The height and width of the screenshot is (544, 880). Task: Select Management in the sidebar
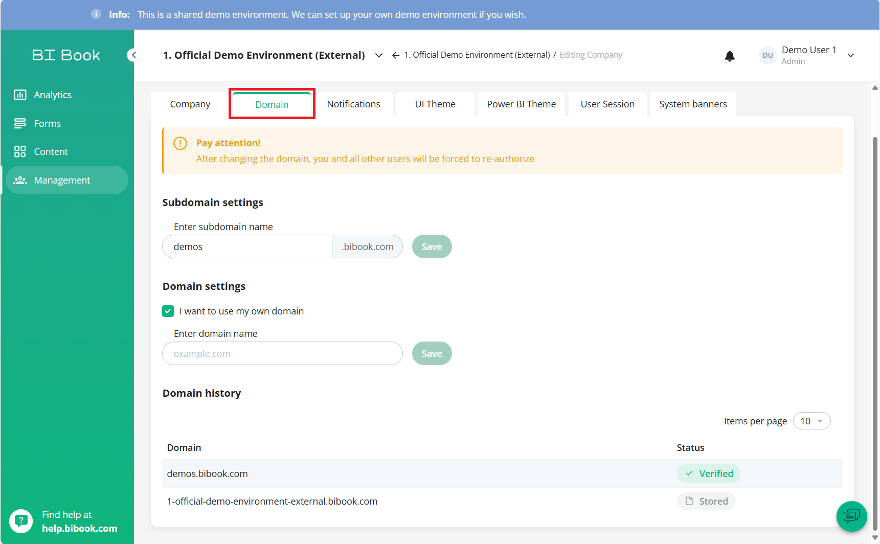pos(66,180)
